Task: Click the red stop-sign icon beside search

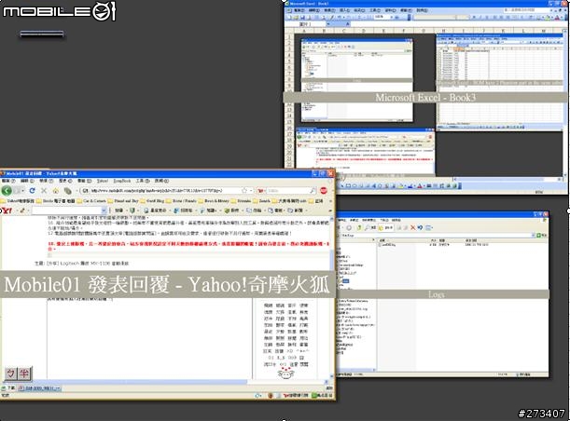Action: point(324,190)
